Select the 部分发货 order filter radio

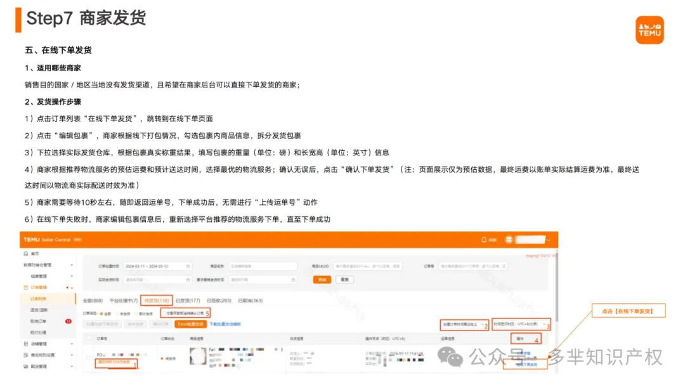click(x=136, y=314)
